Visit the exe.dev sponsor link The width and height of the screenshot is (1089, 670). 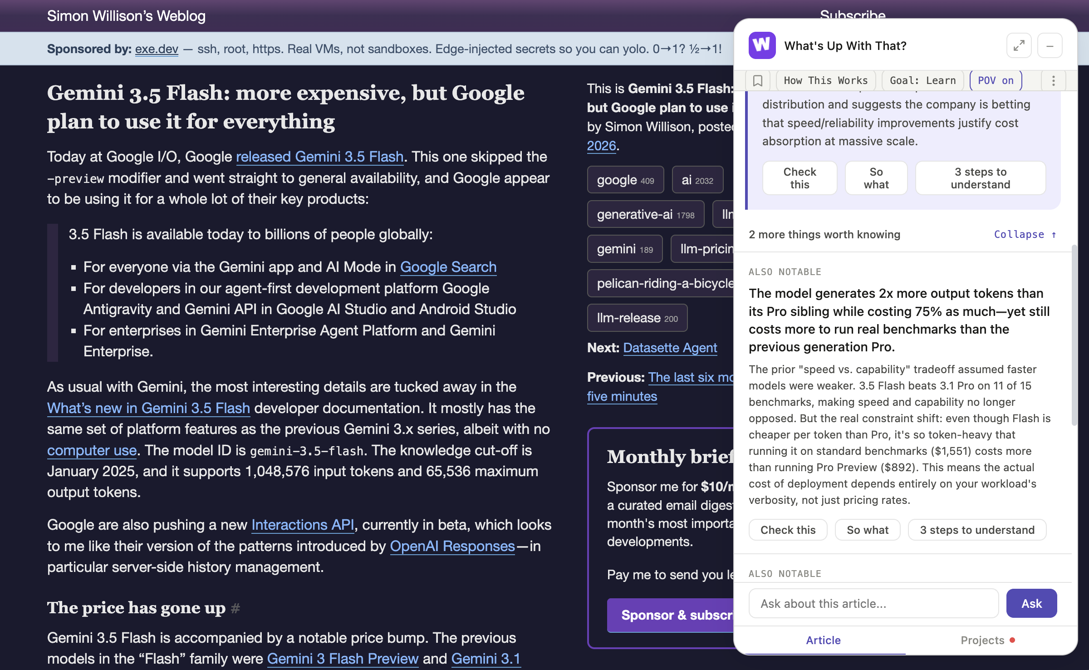pos(157,49)
